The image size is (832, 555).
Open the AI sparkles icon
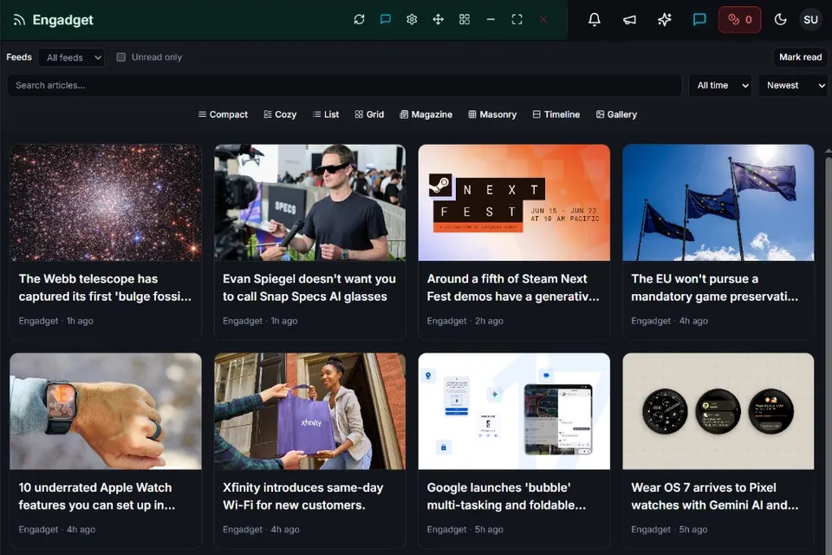665,20
